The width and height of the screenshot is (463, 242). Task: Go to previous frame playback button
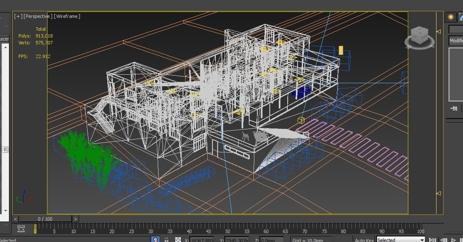(x=443, y=240)
